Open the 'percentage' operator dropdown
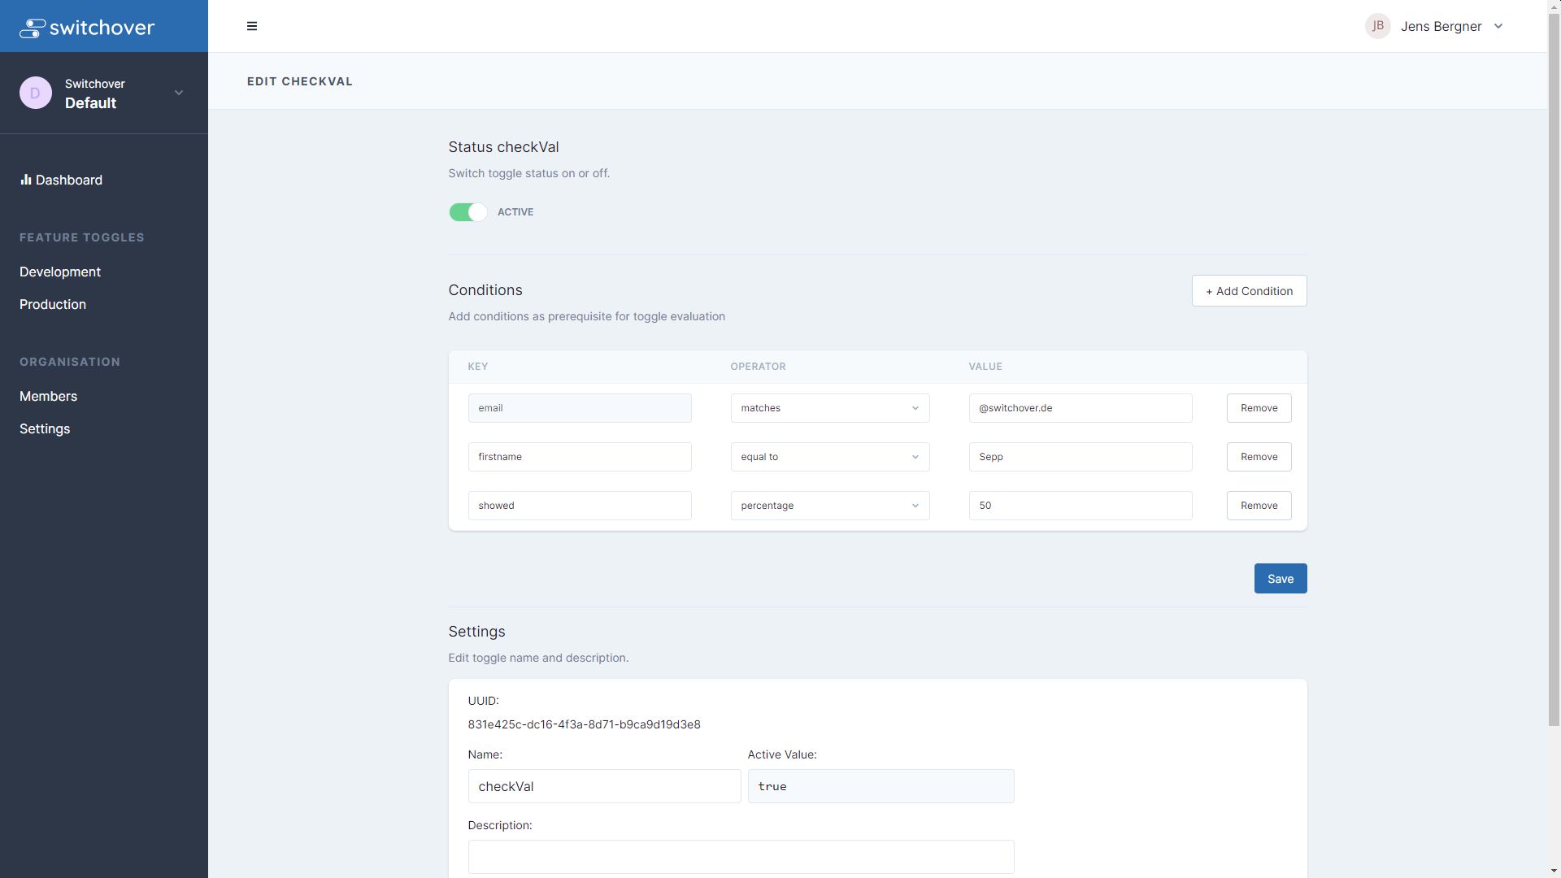This screenshot has width=1561, height=878. click(829, 506)
